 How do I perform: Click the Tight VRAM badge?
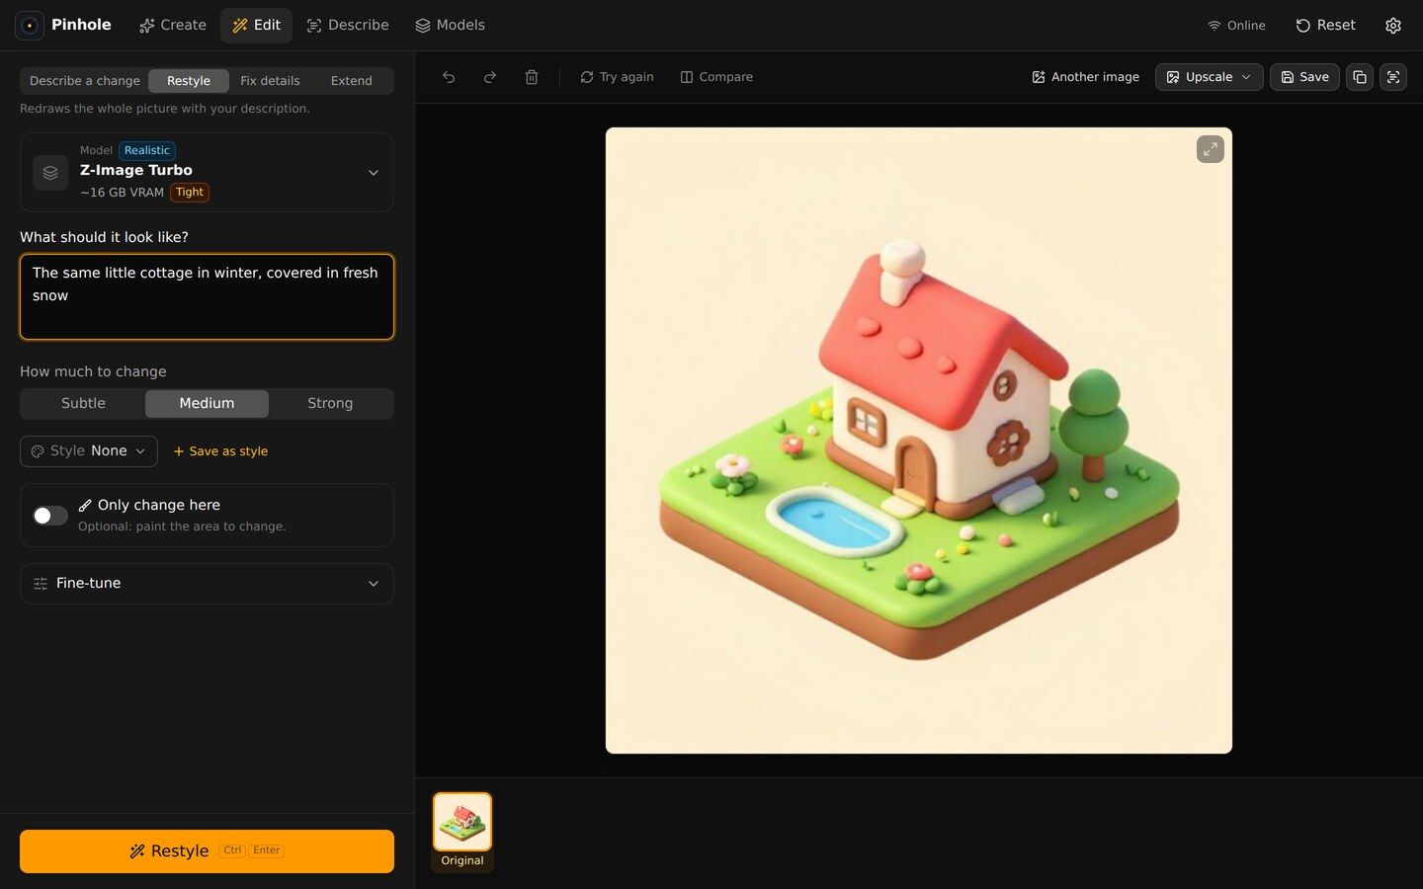pos(190,193)
